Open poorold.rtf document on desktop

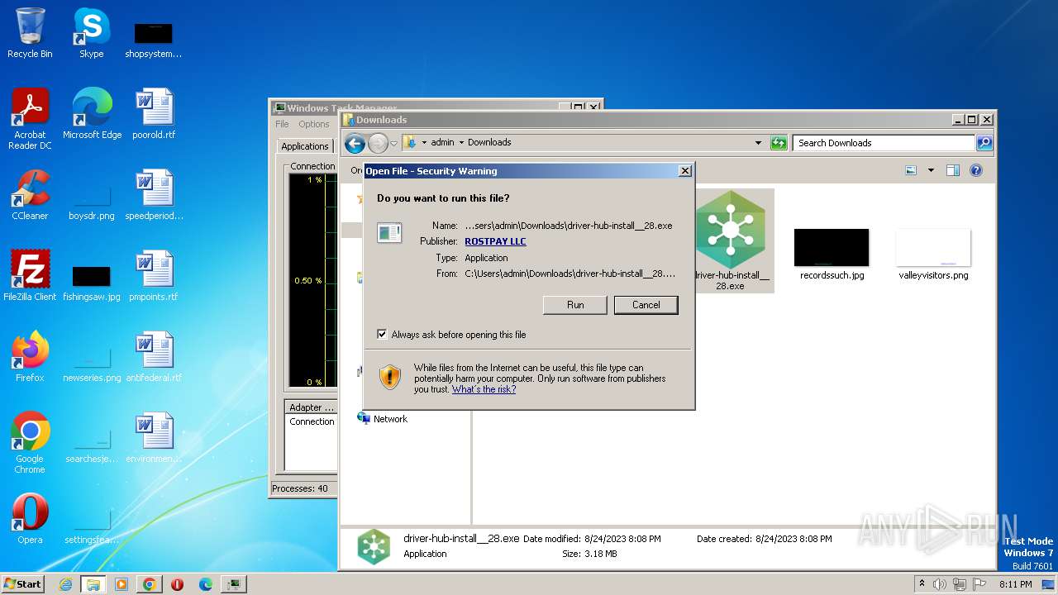click(x=154, y=113)
